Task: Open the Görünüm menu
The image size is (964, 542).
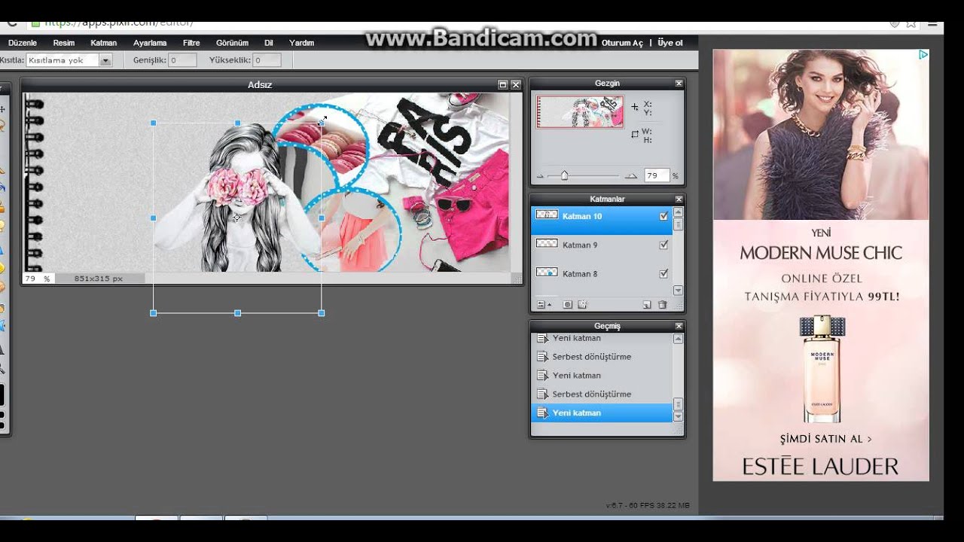Action: [x=232, y=43]
